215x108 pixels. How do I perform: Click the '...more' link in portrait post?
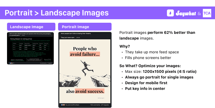(x=78, y=38)
